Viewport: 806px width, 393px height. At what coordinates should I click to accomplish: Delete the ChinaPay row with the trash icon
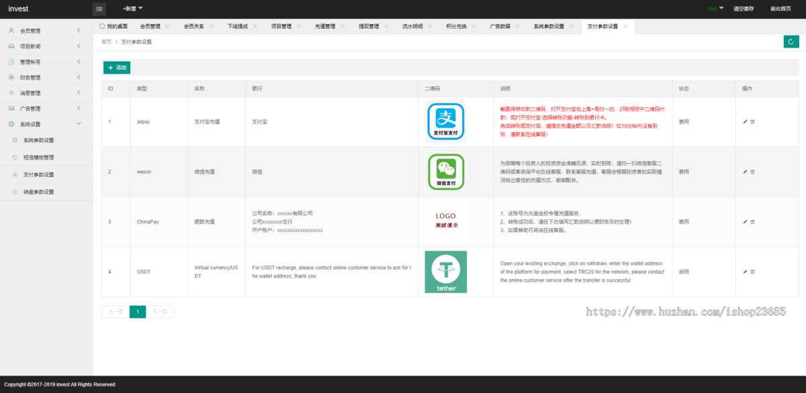[752, 221]
